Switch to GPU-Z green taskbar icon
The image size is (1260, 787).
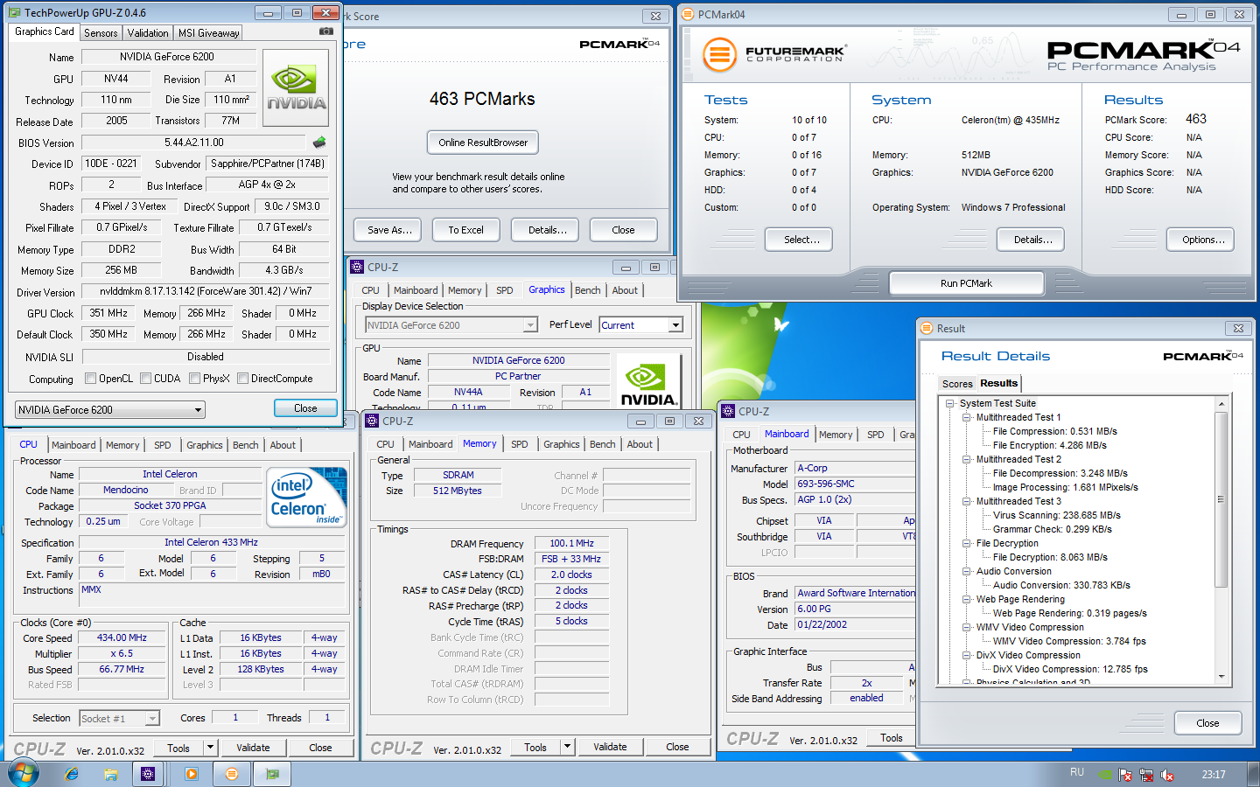[272, 774]
